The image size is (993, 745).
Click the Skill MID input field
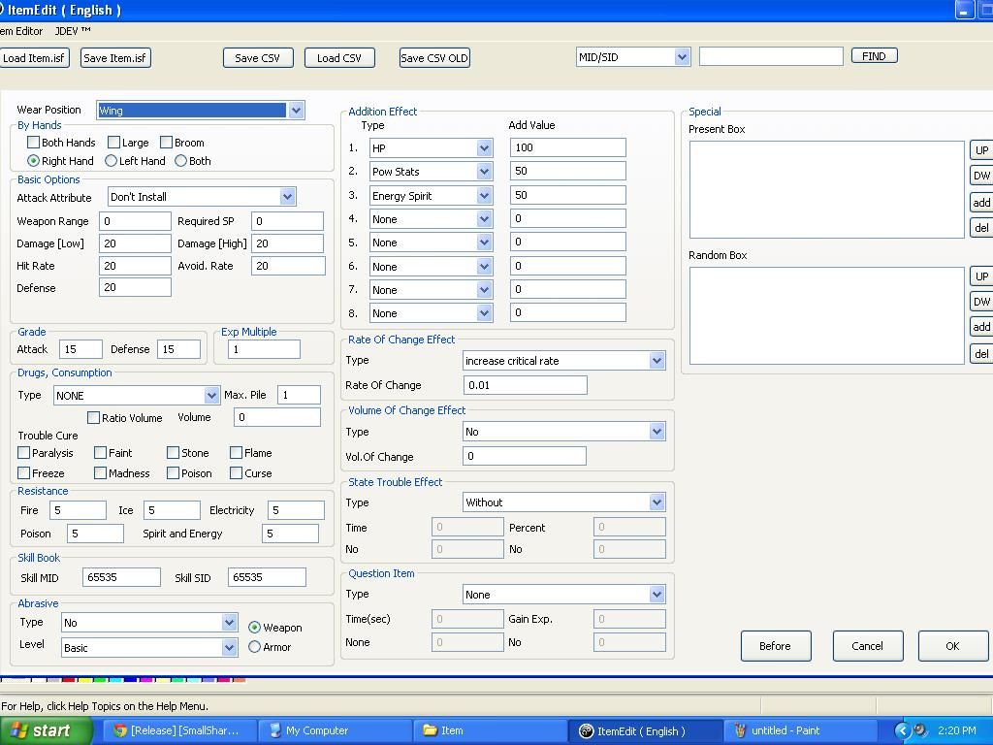click(x=121, y=577)
